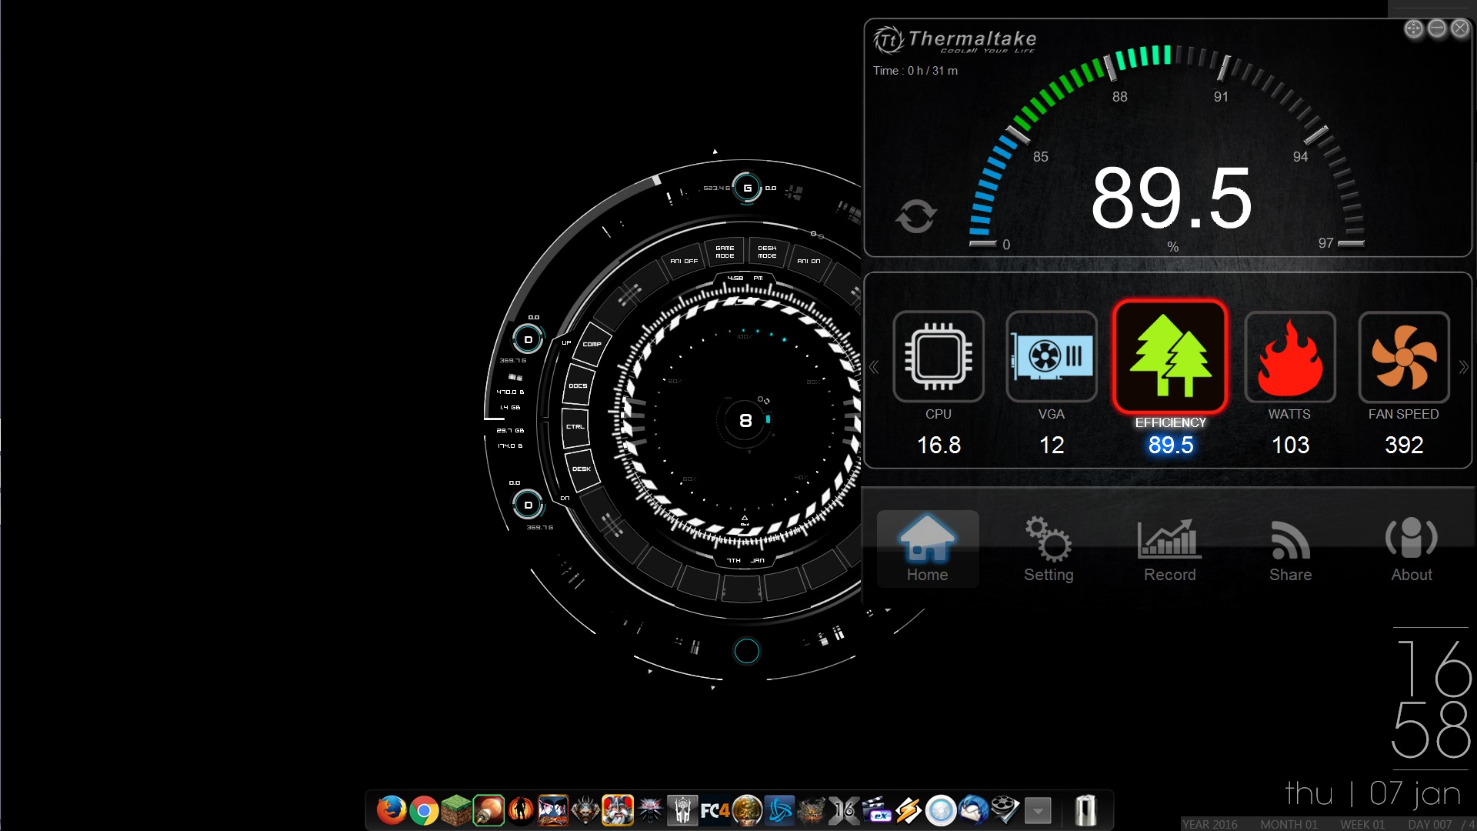
Task: Select the VGA graphics card icon
Action: pyautogui.click(x=1051, y=357)
